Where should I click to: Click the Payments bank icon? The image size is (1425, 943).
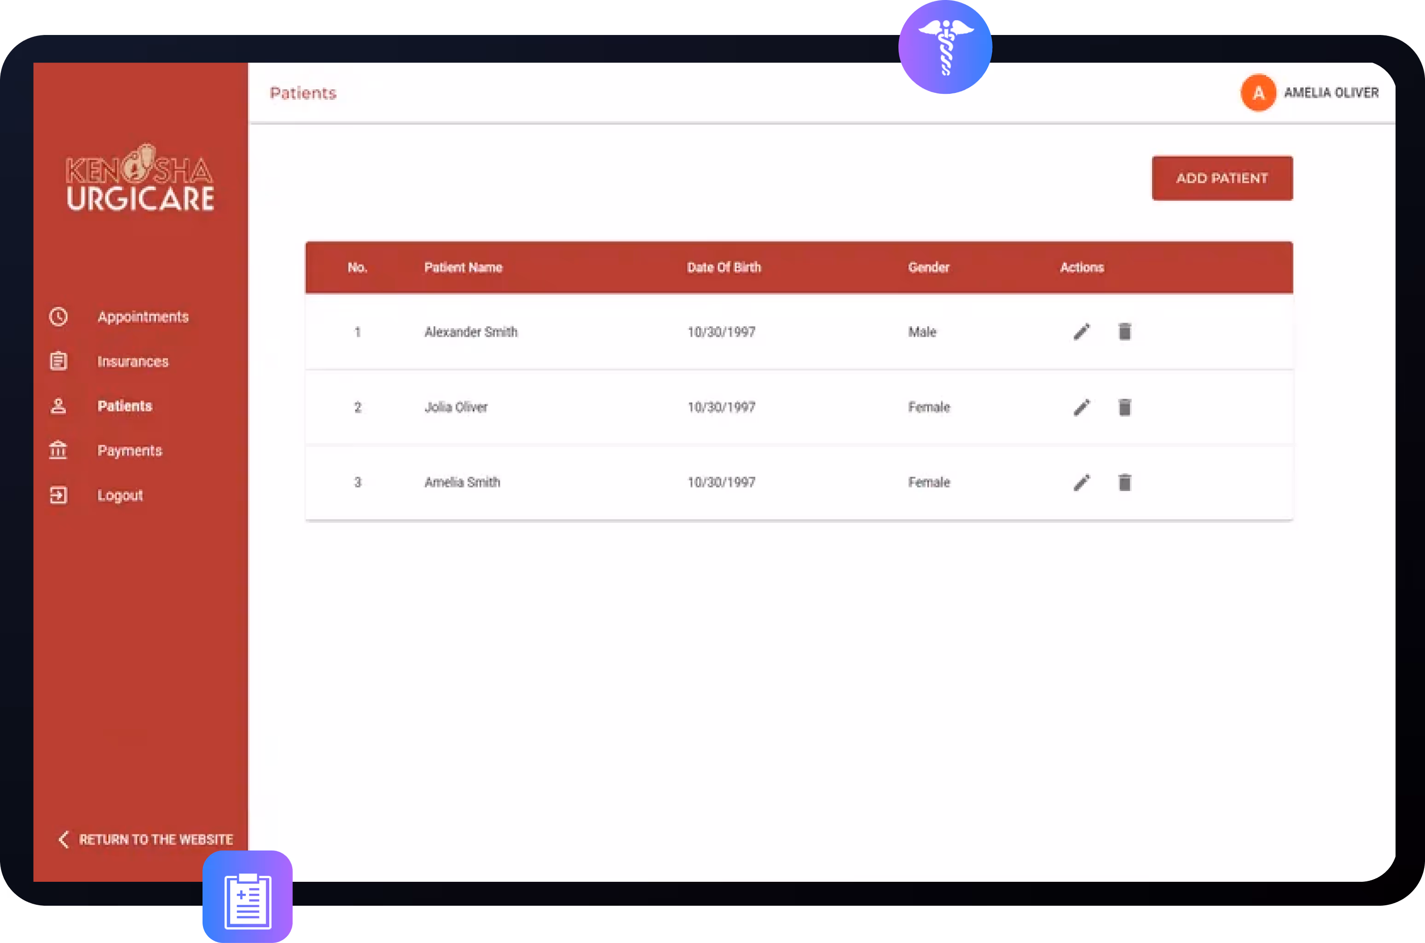coord(58,451)
